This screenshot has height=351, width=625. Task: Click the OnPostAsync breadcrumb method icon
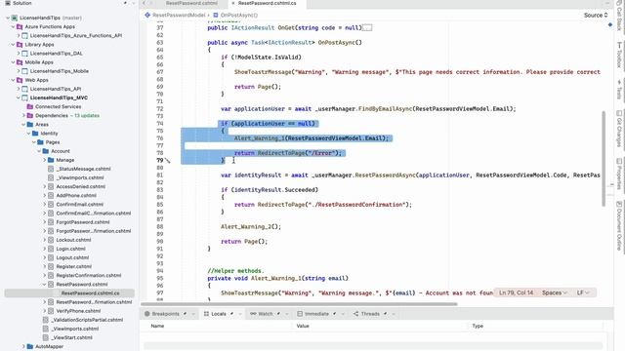(216, 16)
